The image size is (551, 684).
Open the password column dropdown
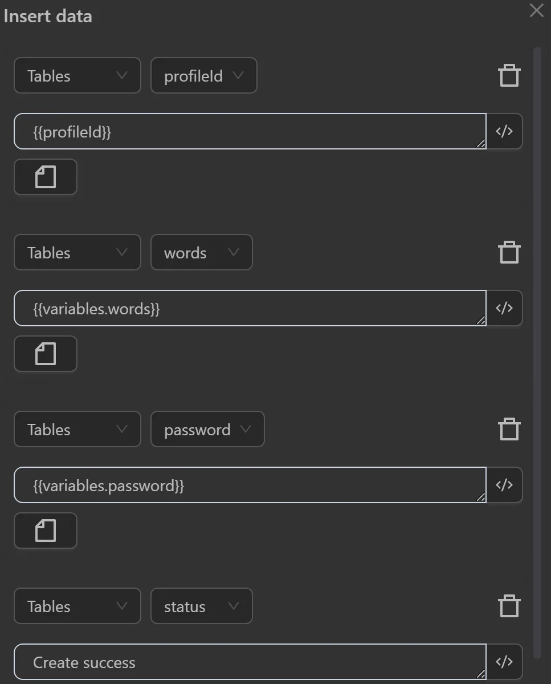coord(207,429)
